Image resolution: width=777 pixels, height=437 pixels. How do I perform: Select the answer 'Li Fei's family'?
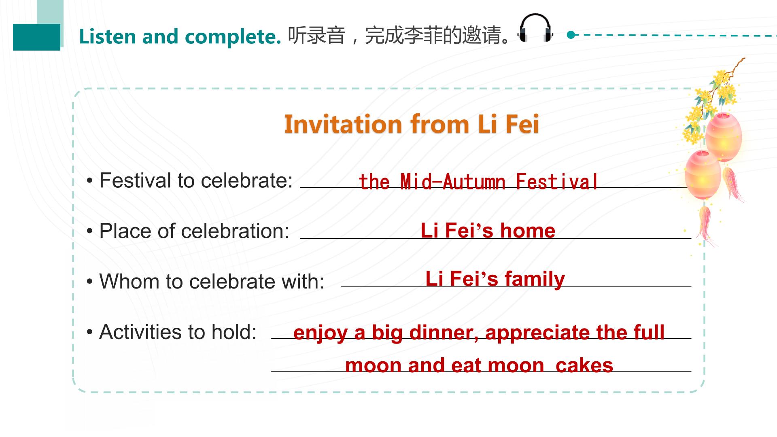(x=495, y=279)
